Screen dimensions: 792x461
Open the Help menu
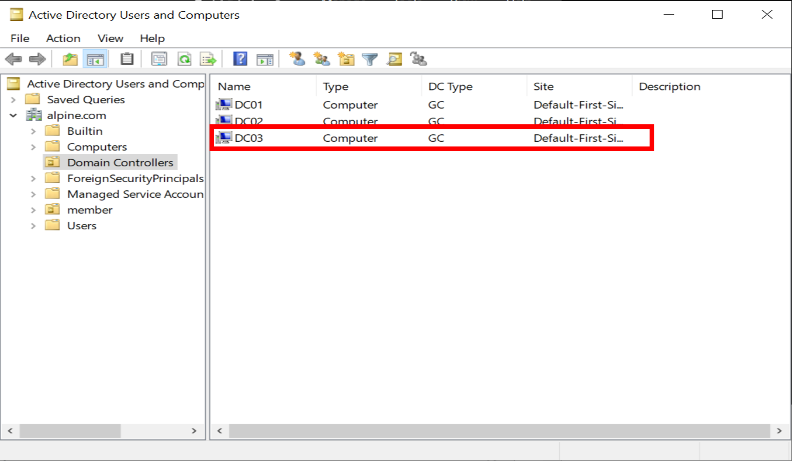pos(152,39)
